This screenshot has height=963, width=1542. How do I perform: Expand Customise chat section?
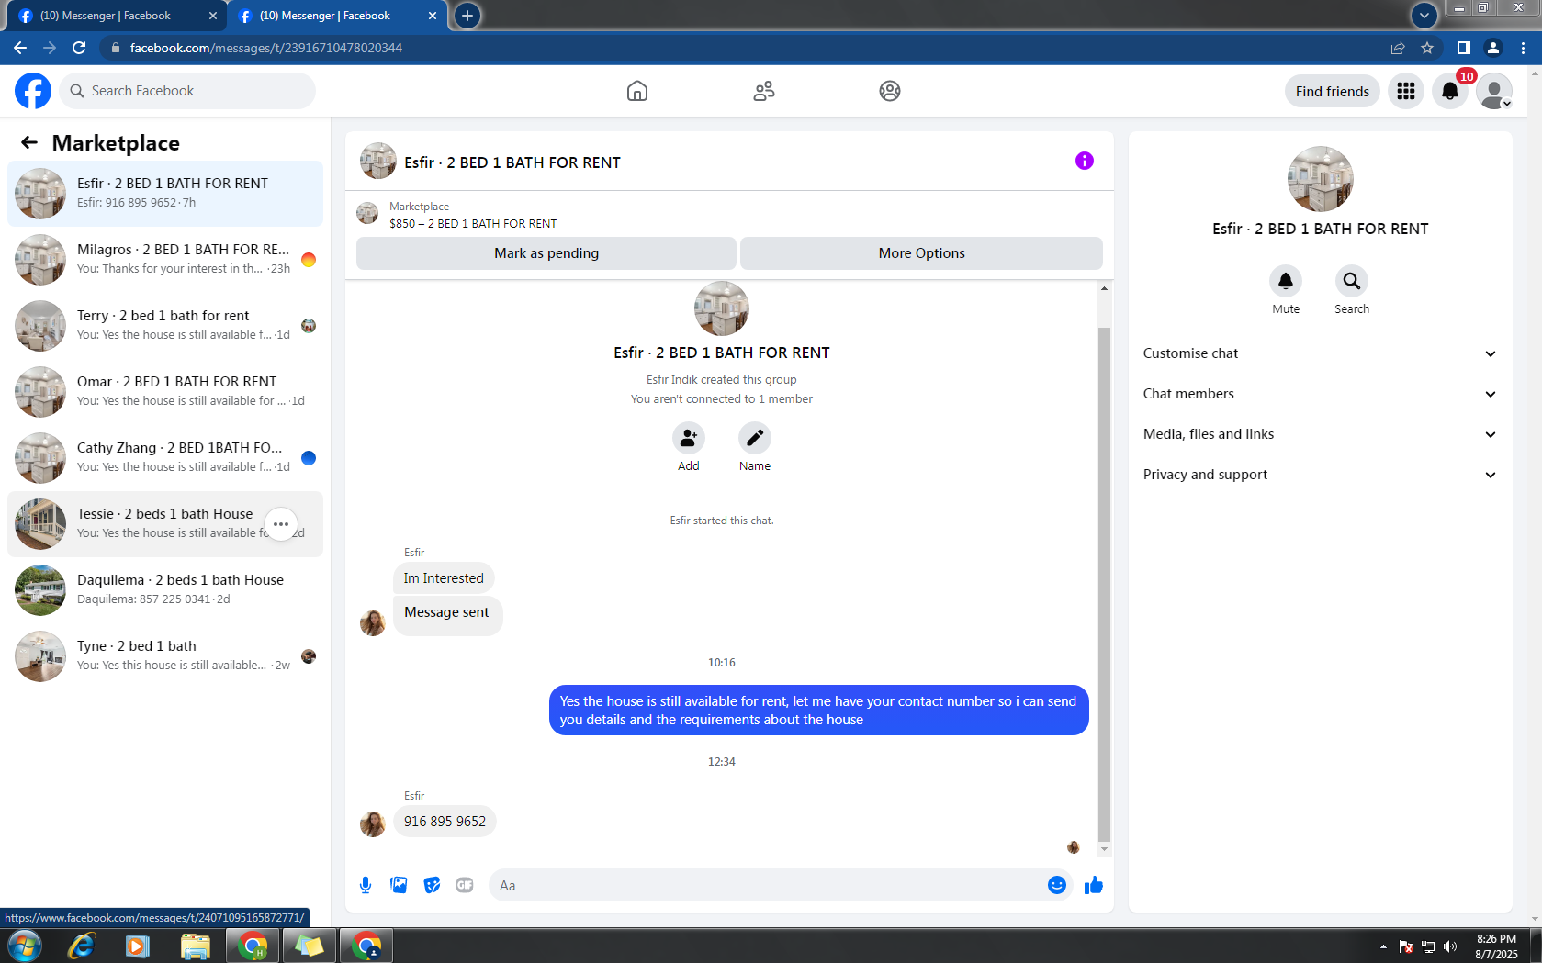[1320, 353]
